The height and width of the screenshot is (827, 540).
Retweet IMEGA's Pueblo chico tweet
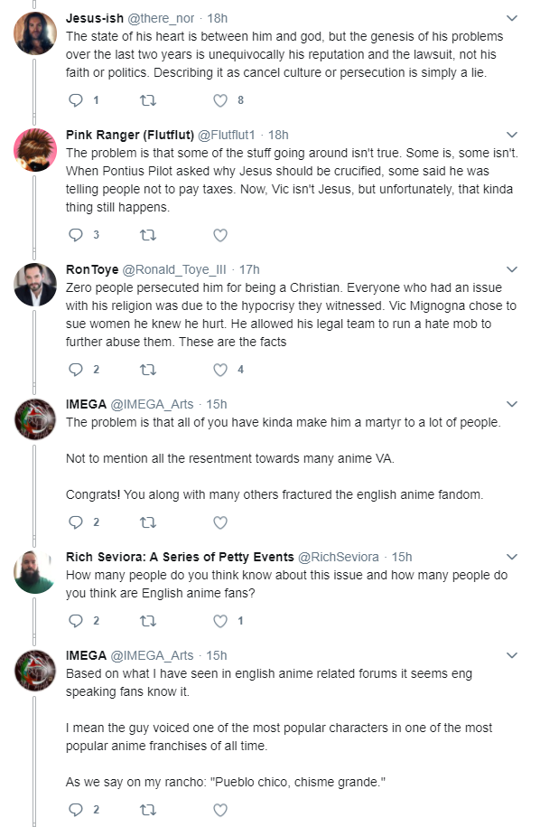coord(148,810)
